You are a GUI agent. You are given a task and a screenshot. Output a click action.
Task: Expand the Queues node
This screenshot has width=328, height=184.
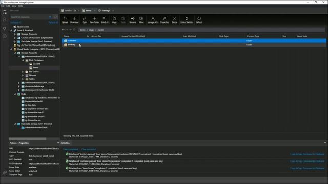pos(23,75)
